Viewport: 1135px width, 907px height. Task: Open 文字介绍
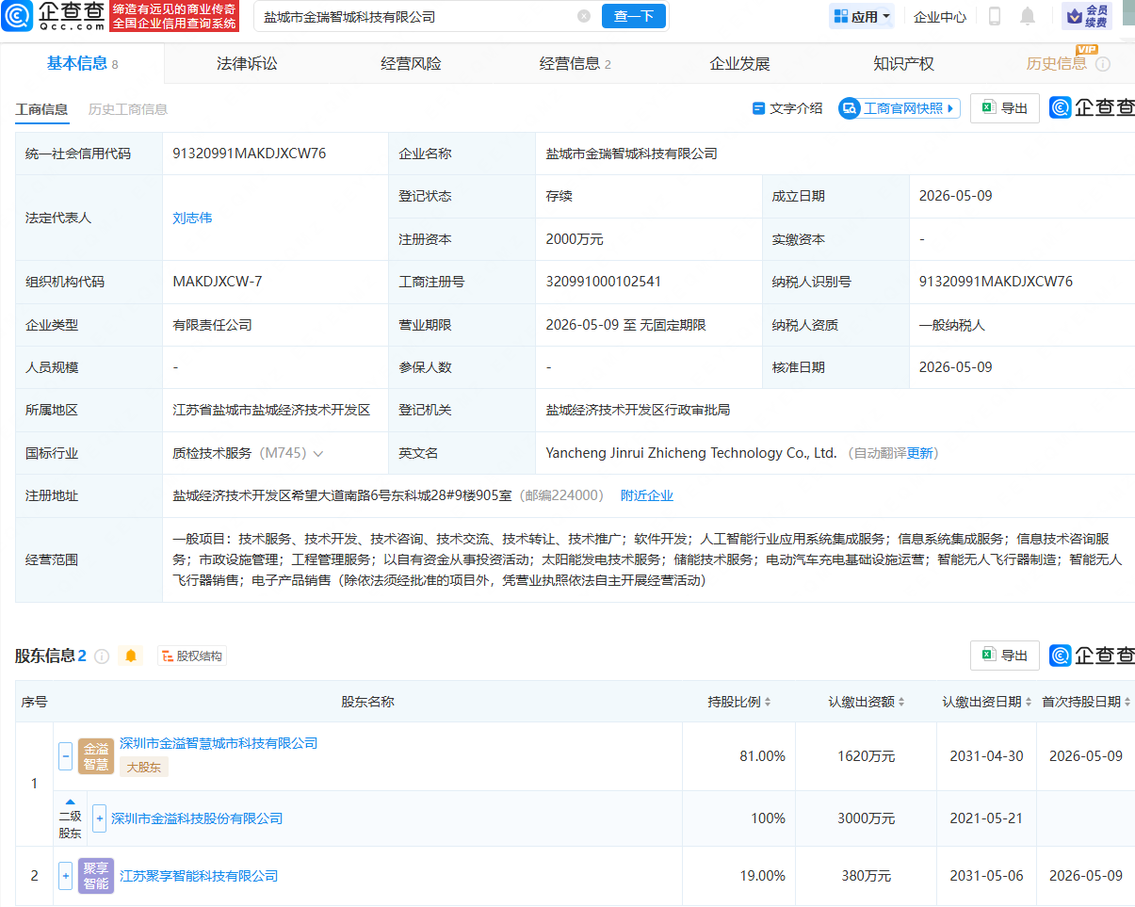coord(787,108)
